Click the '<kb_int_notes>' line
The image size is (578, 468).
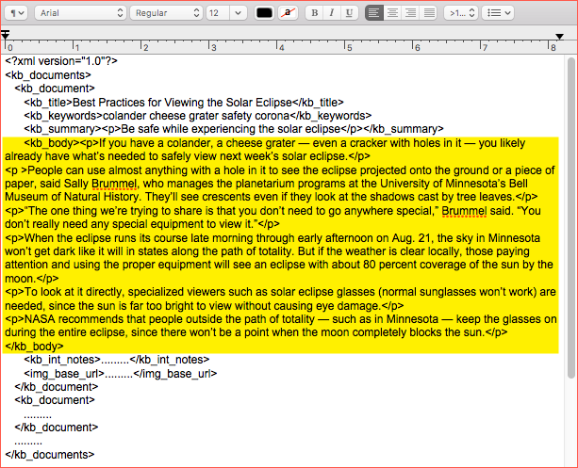(117, 360)
